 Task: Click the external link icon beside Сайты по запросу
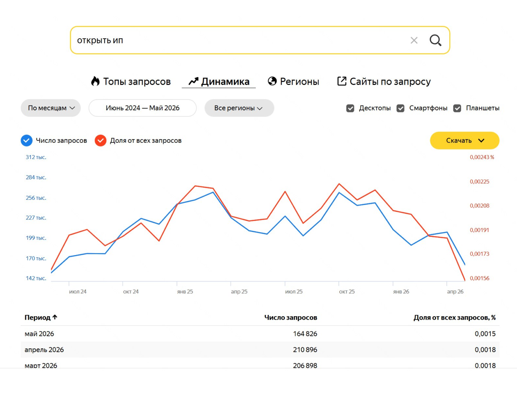click(x=342, y=81)
